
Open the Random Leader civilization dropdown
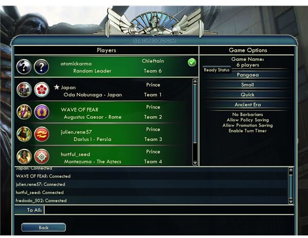(92, 71)
